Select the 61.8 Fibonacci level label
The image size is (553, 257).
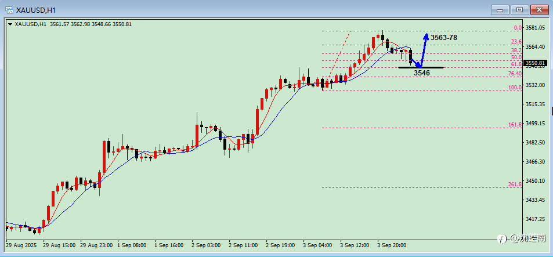tap(516, 64)
